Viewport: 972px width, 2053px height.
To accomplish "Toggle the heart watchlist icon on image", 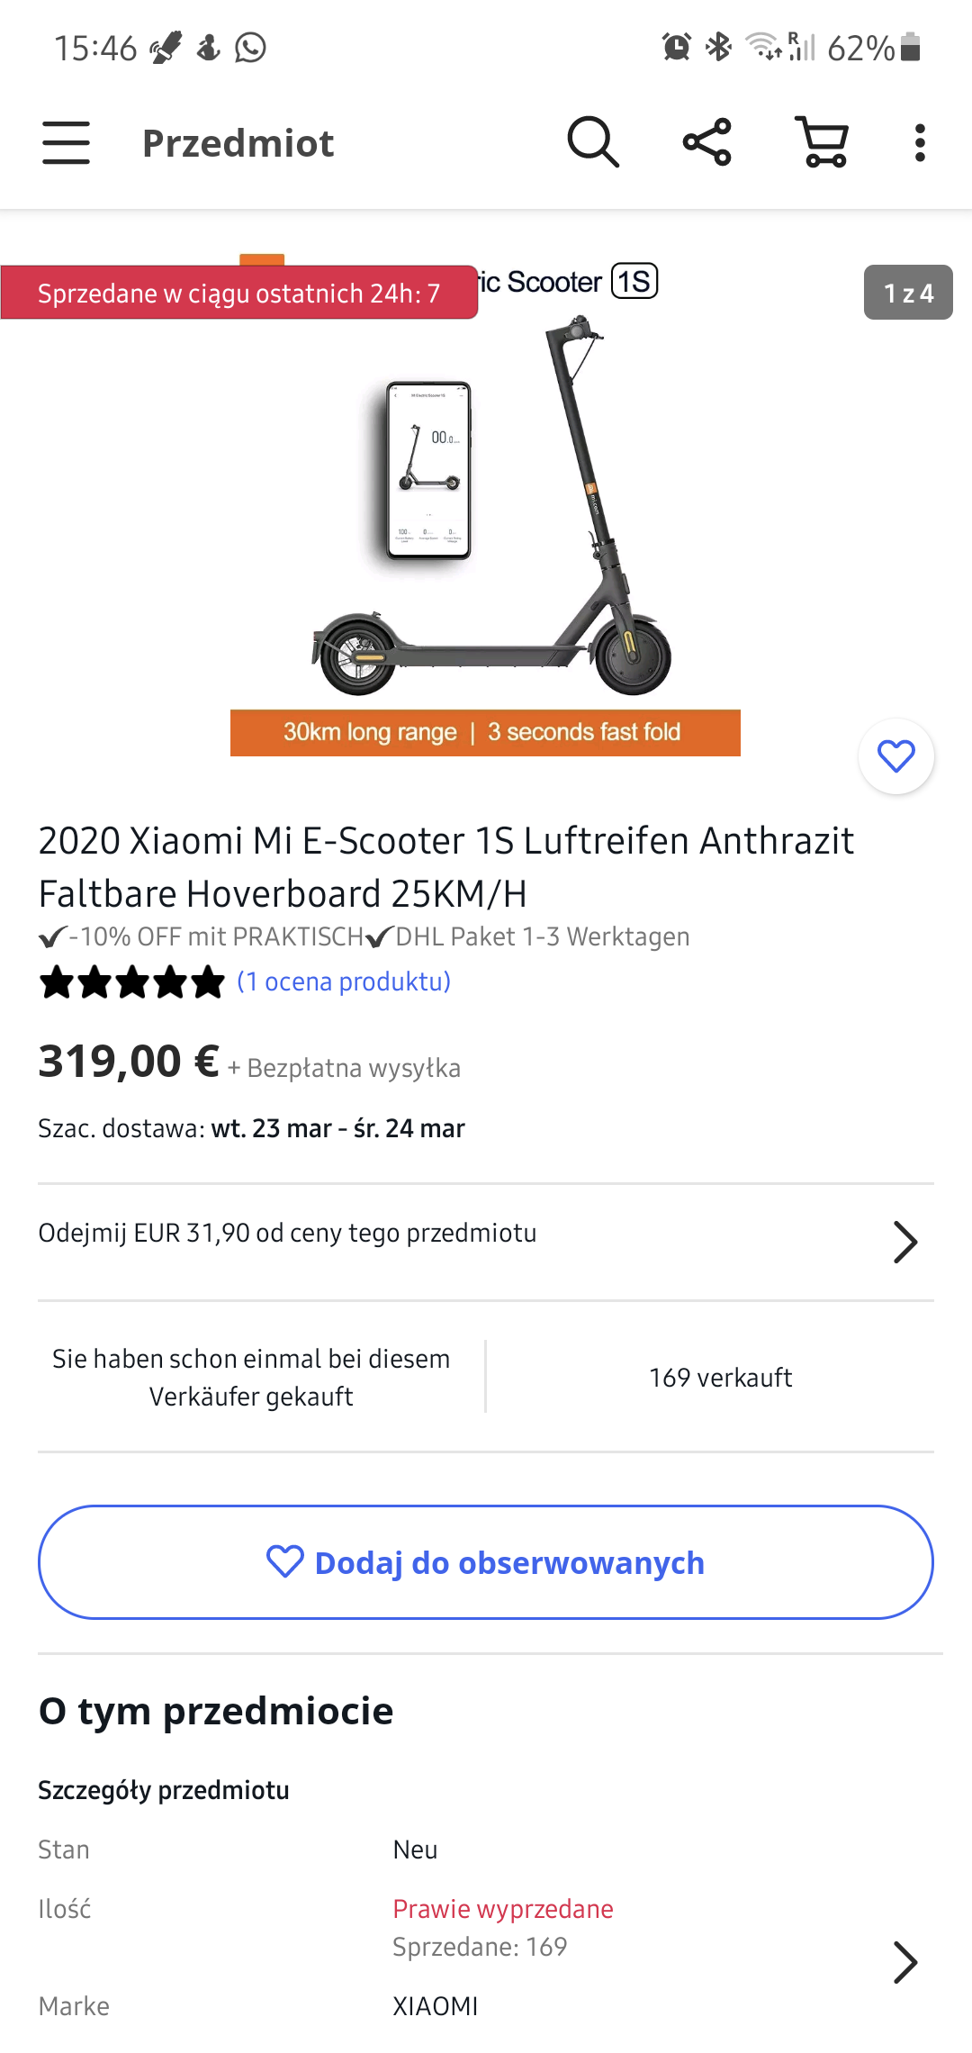I will (895, 756).
